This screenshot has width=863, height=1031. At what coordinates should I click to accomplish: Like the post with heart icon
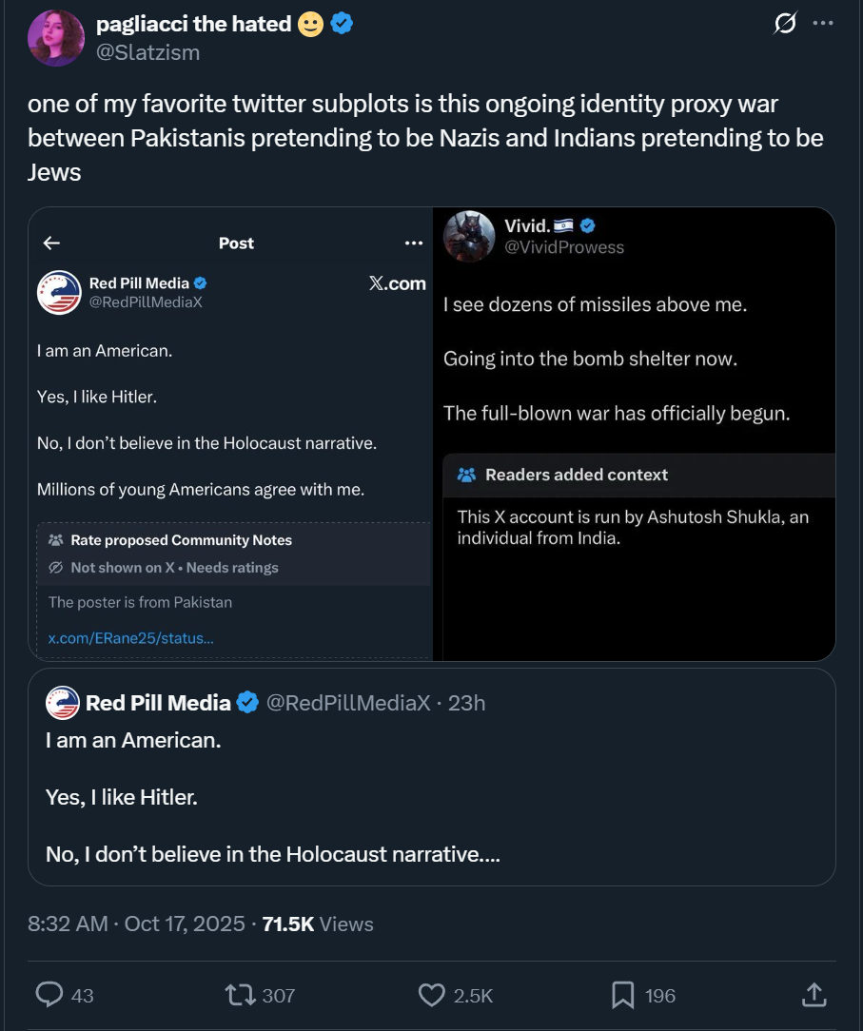(x=432, y=995)
